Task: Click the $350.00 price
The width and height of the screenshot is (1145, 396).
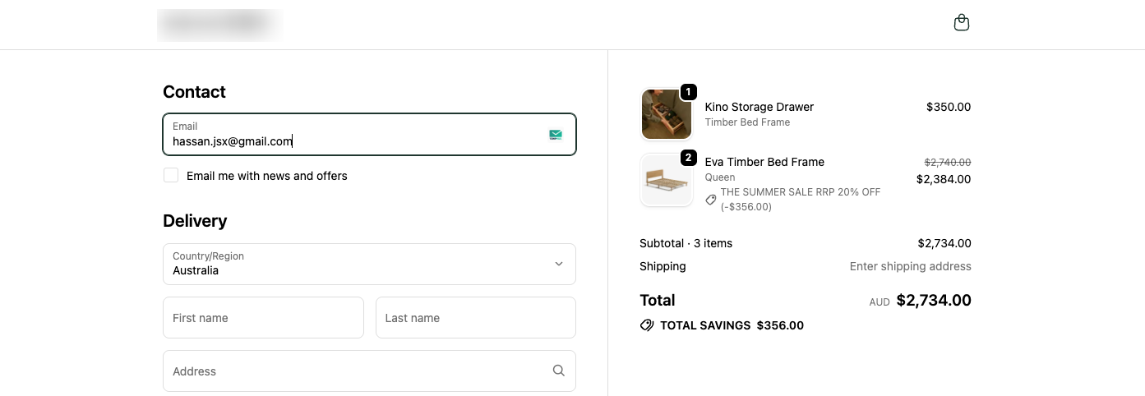Action: click(949, 107)
